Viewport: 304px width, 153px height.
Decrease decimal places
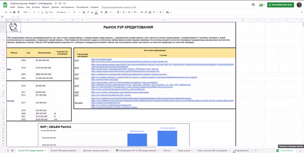[42, 12]
